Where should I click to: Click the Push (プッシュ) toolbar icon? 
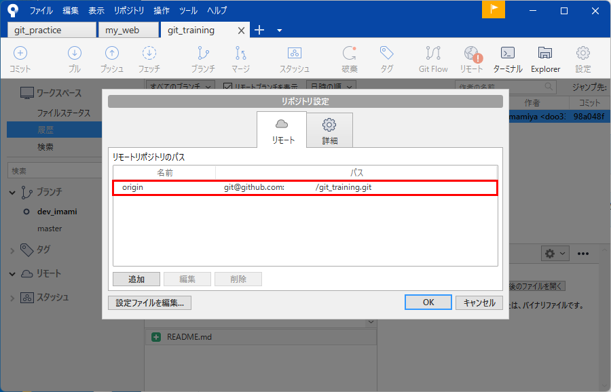point(112,58)
